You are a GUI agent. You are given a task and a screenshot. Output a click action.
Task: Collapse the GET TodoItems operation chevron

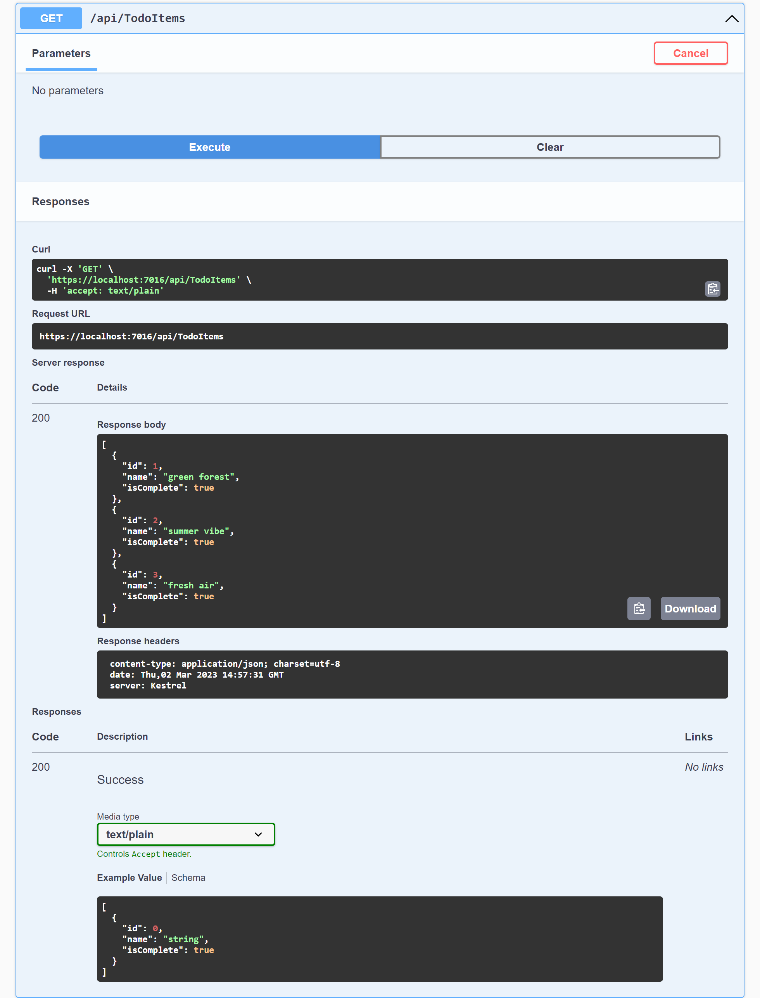[x=731, y=19]
